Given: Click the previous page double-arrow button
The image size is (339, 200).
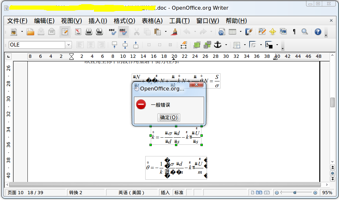Looking at the screenshot, I should [333, 167].
